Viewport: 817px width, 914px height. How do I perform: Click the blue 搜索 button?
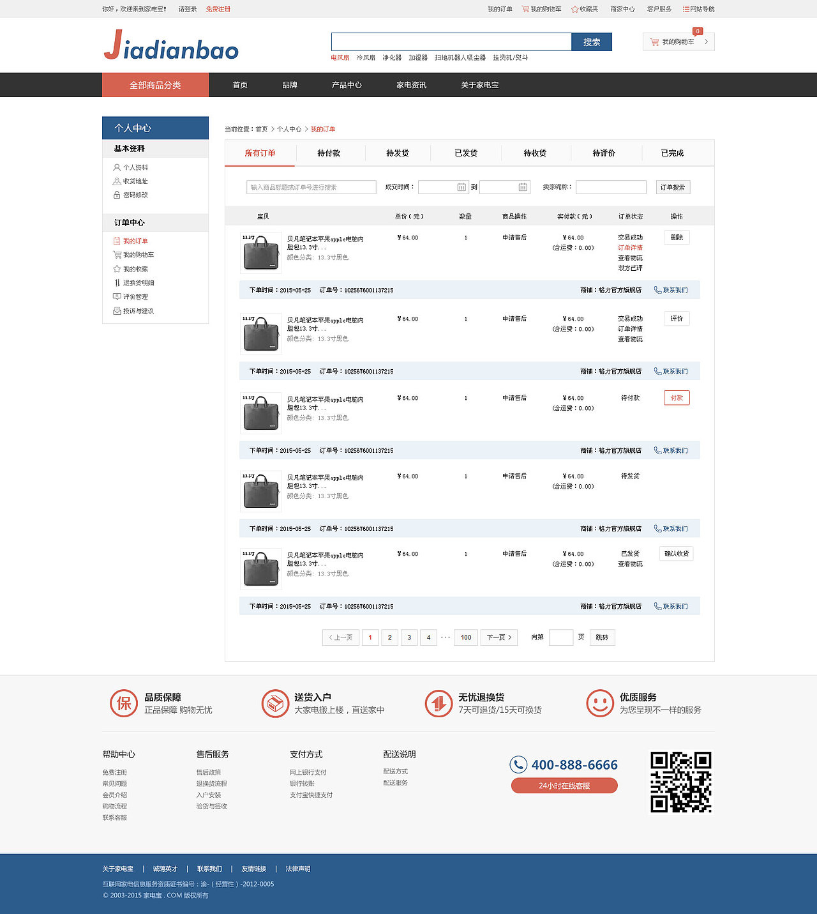592,42
